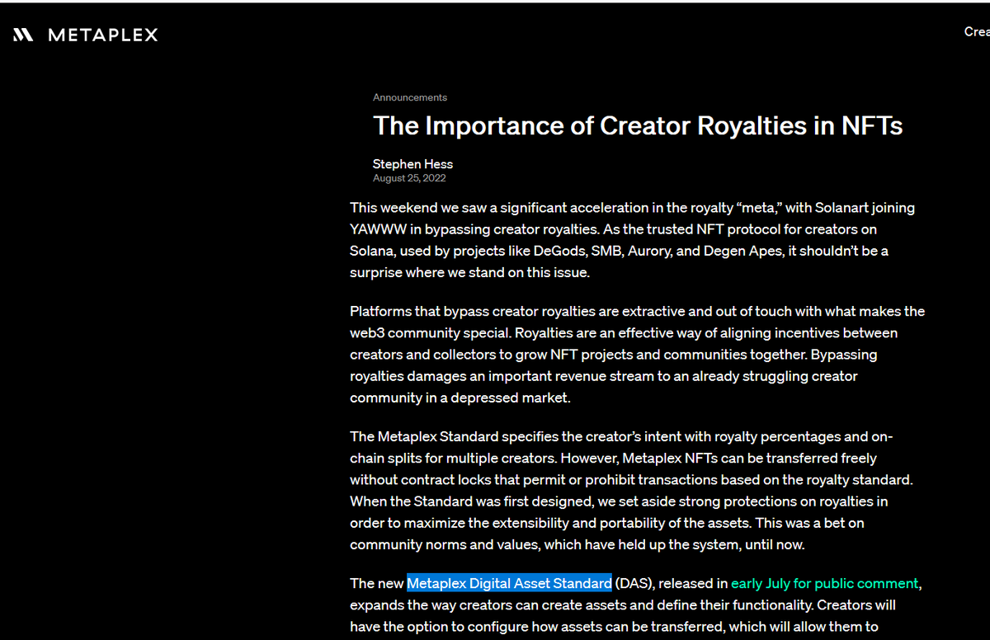Viewport: 990px width, 640px height.
Task: Click the Announcements category label
Action: 410,97
